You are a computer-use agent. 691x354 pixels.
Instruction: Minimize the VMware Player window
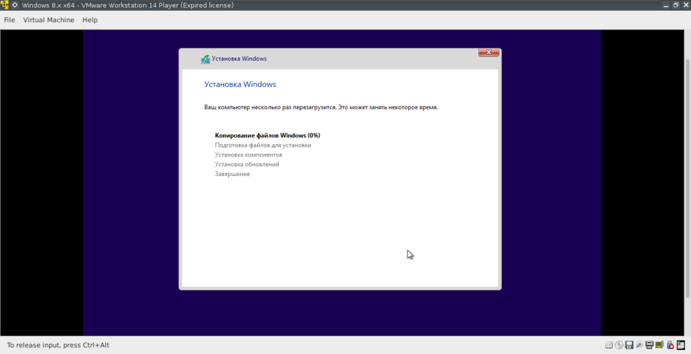[665, 5]
